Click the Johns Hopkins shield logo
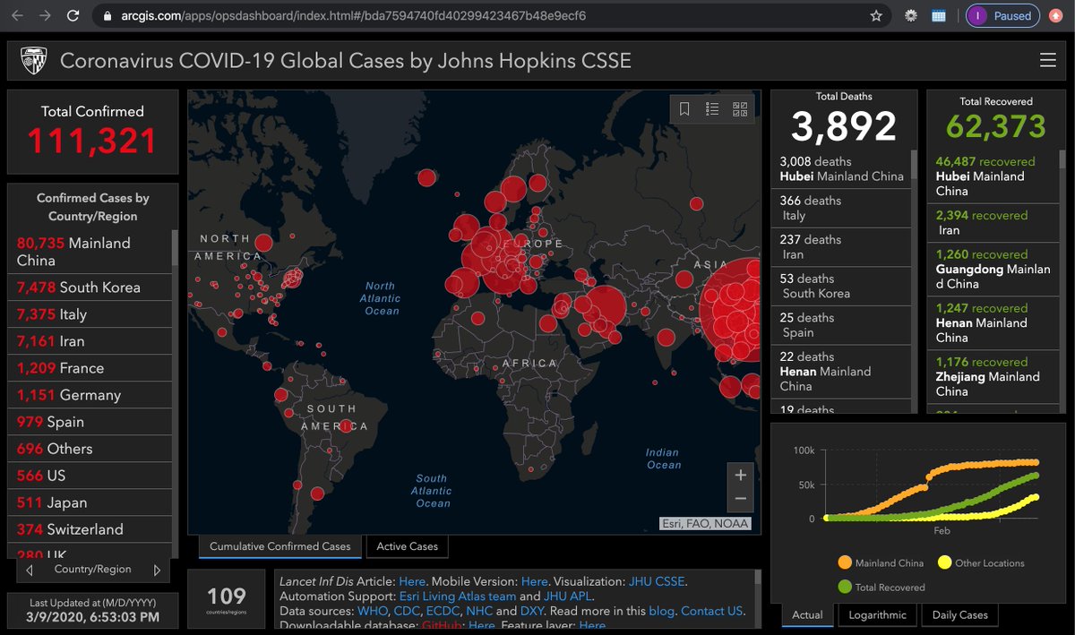Screen dimensions: 1075x635 point(34,61)
